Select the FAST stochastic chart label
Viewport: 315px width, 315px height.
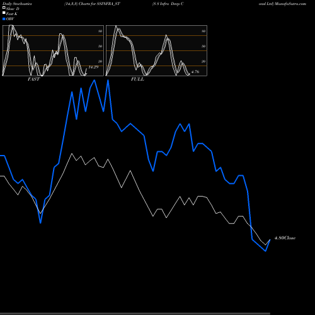33,79
